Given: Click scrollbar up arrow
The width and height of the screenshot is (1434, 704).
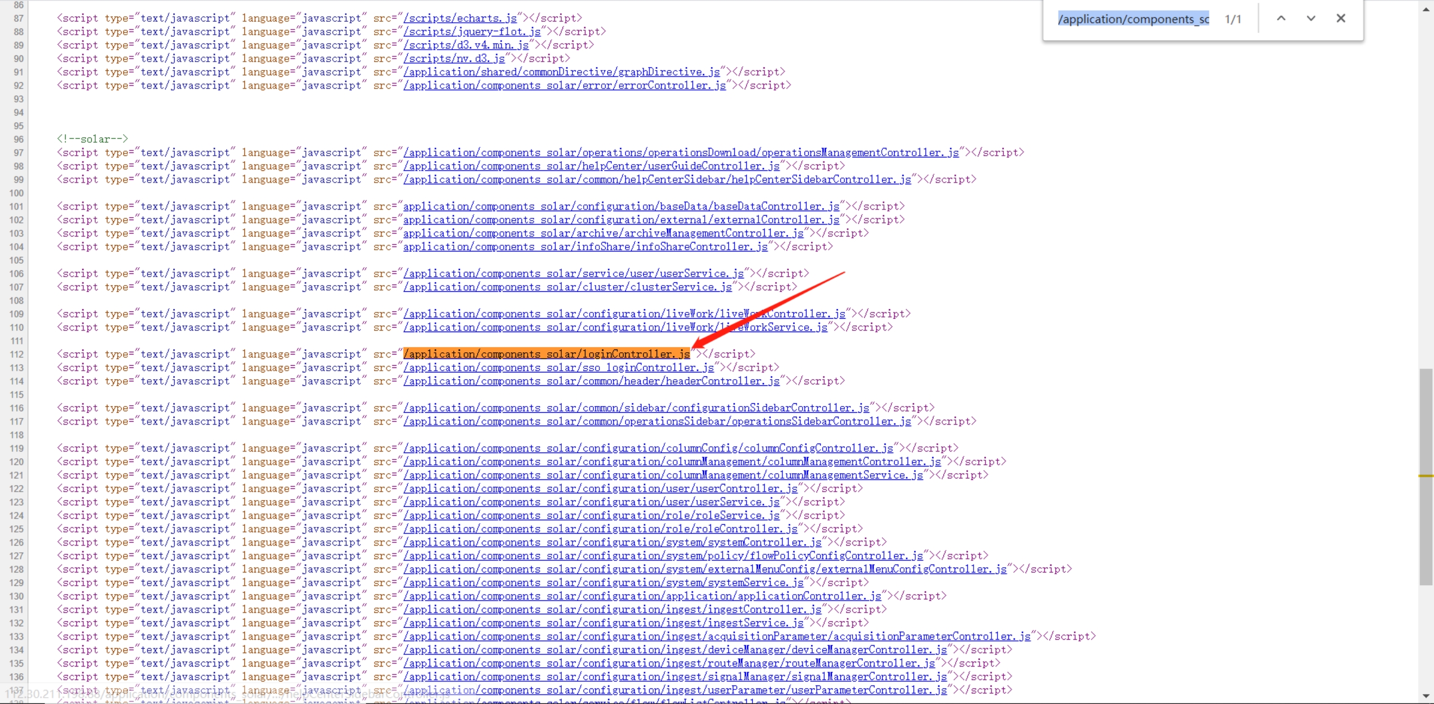Looking at the screenshot, I should [x=1426, y=9].
